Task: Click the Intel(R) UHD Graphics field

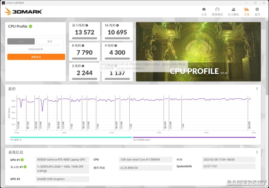Action: (x=62, y=179)
